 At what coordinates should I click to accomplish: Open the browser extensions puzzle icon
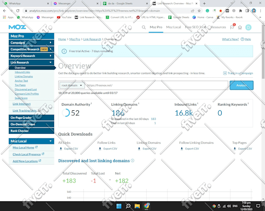click(x=241, y=11)
